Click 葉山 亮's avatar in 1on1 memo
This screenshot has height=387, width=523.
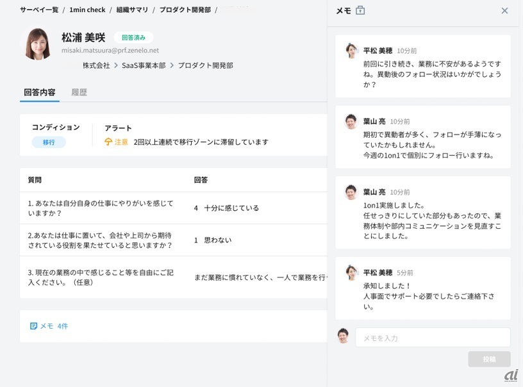pyautogui.click(x=351, y=192)
